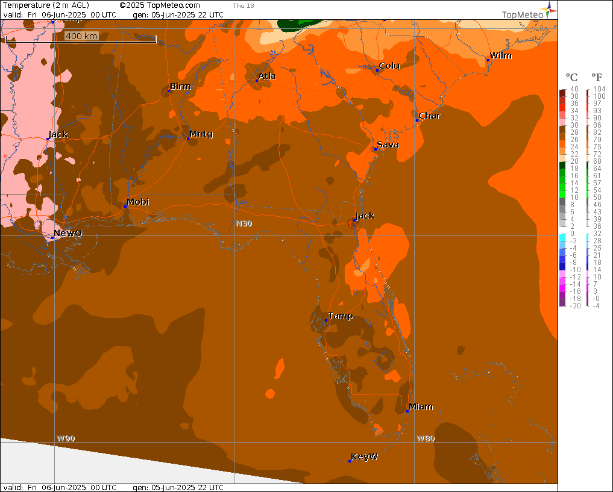
Task: Click the W80 longitude grid label
Action: [426, 438]
